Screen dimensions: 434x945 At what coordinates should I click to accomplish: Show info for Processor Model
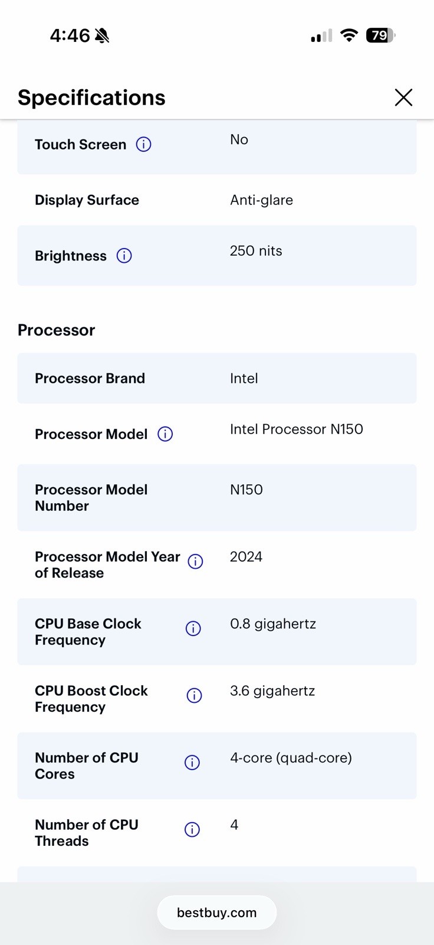pos(165,434)
